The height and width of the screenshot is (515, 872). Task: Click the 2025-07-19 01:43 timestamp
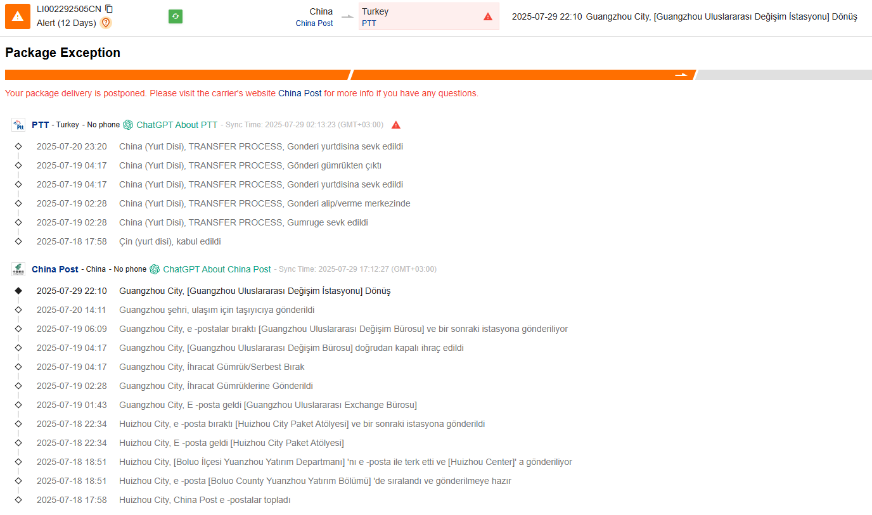tap(72, 405)
